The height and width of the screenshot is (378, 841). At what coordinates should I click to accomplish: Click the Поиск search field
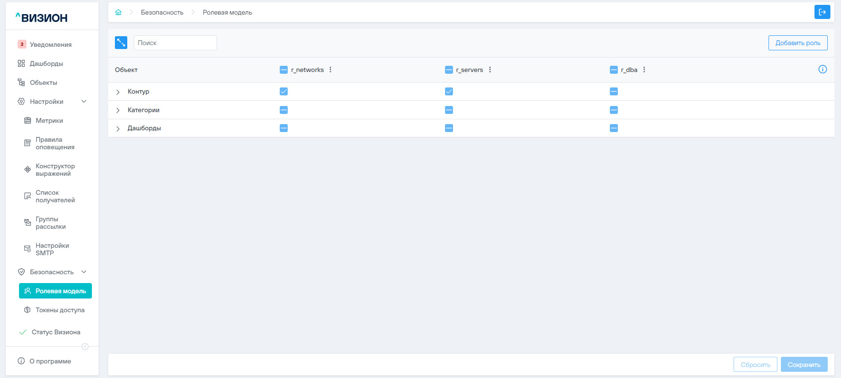175,43
